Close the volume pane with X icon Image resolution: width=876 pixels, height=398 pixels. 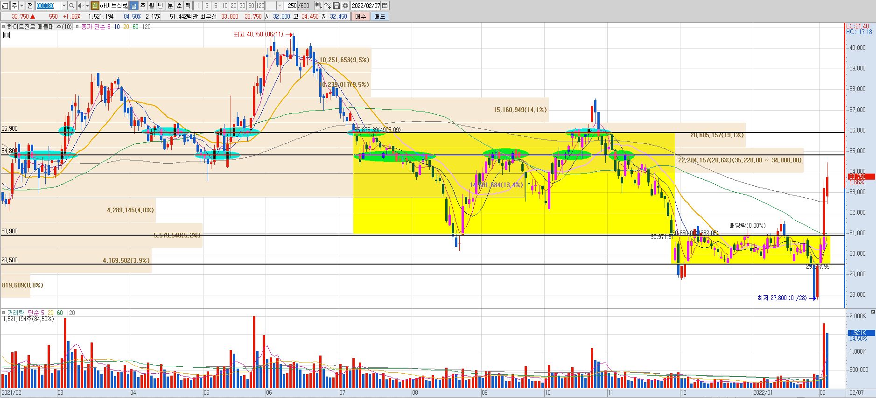click(872, 312)
